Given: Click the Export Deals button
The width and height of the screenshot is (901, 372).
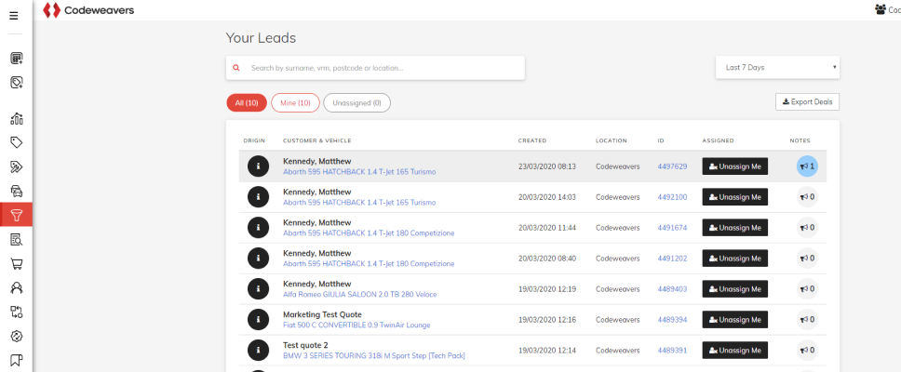Looking at the screenshot, I should click(x=807, y=101).
